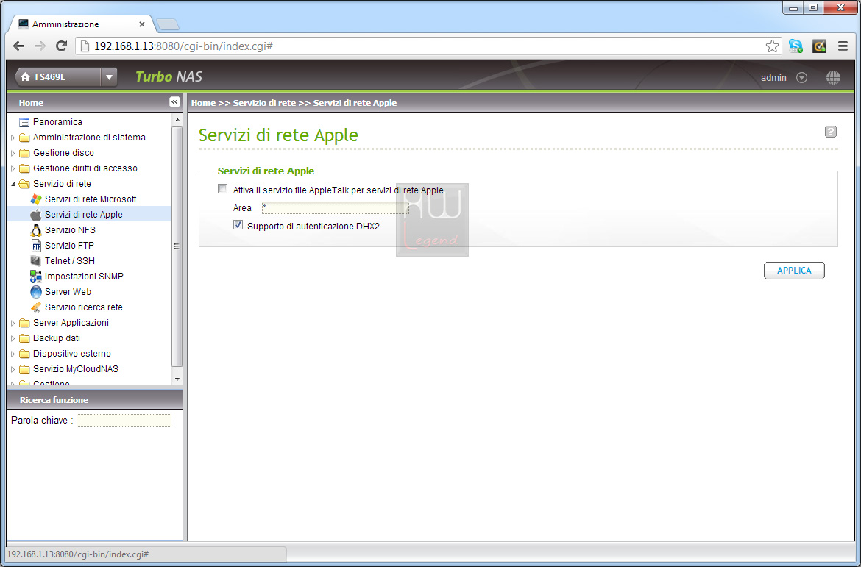Open the Panoramica overview icon

pyautogui.click(x=24, y=122)
